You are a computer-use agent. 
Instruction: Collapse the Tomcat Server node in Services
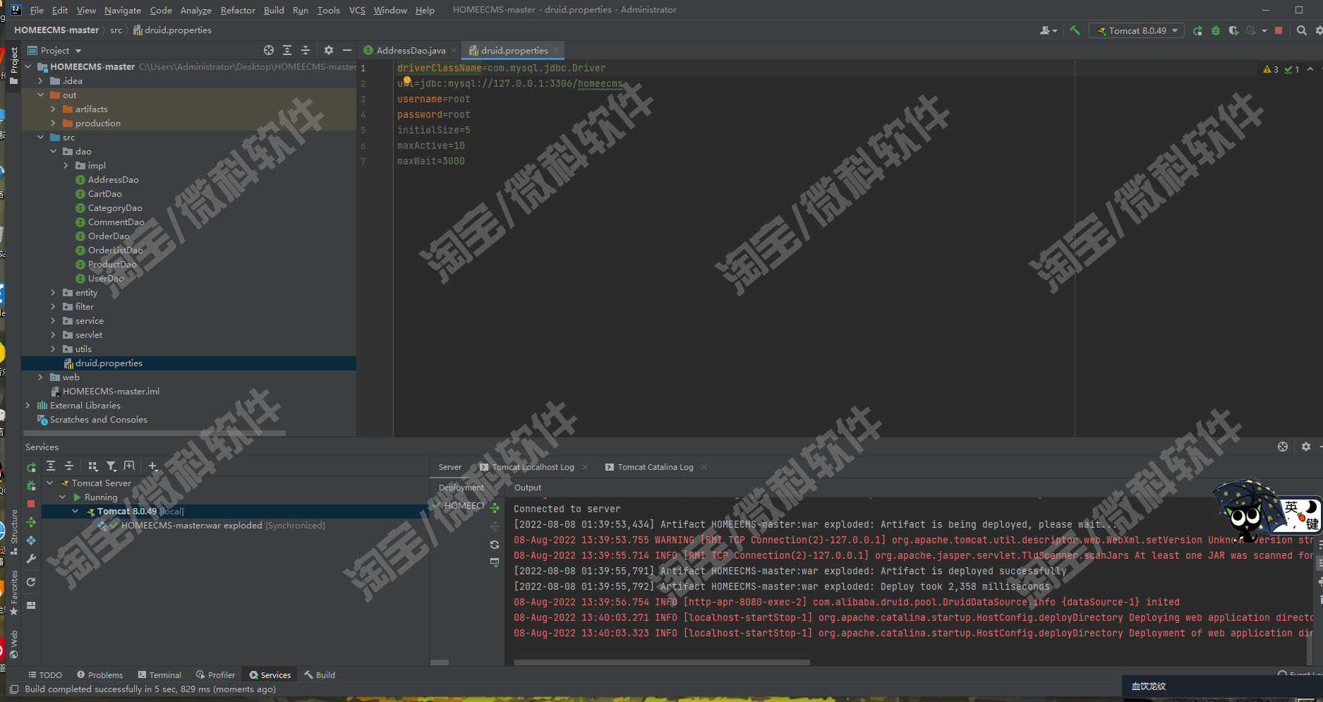tap(50, 483)
